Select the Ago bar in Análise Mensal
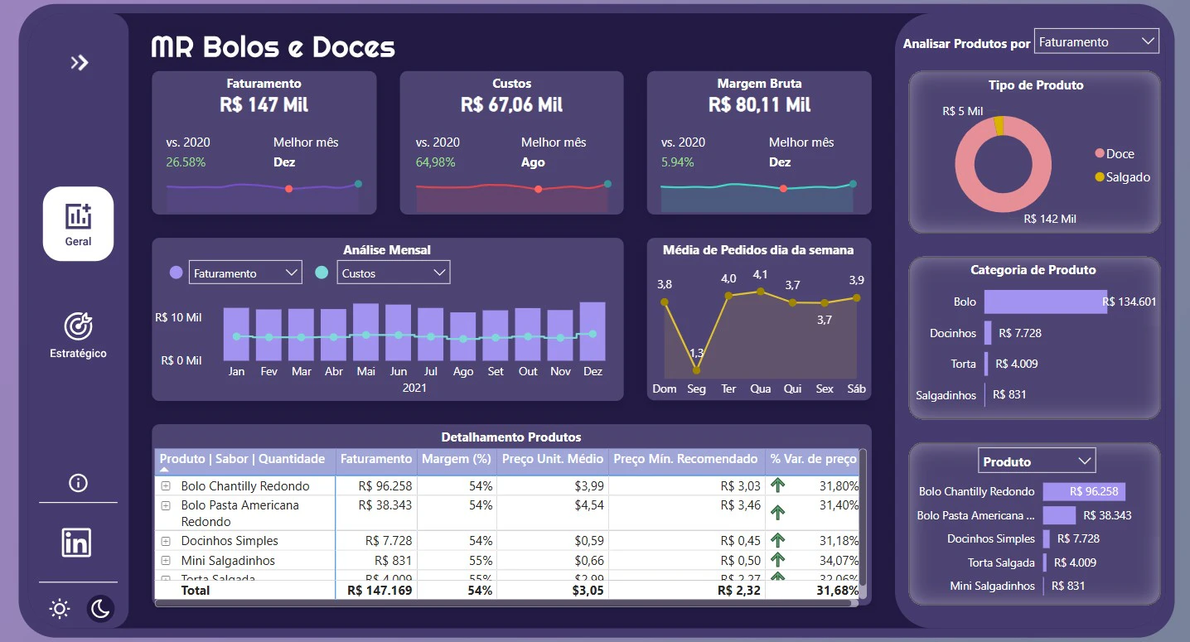Screen dimensions: 1190x642 click(463, 336)
